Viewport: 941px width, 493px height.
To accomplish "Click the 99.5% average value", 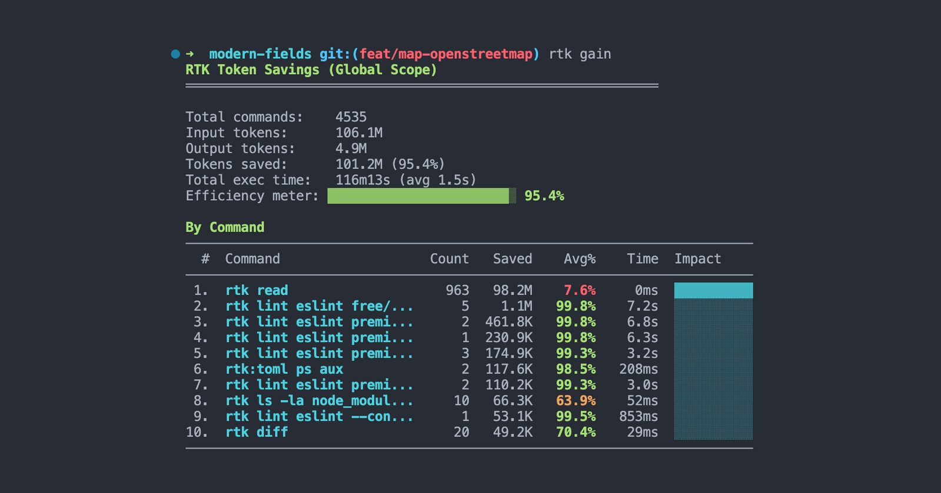I will coord(576,417).
